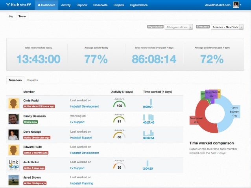Switch to the Projects tab below the stats
The height and width of the screenshot is (188, 251).
(x=33, y=80)
